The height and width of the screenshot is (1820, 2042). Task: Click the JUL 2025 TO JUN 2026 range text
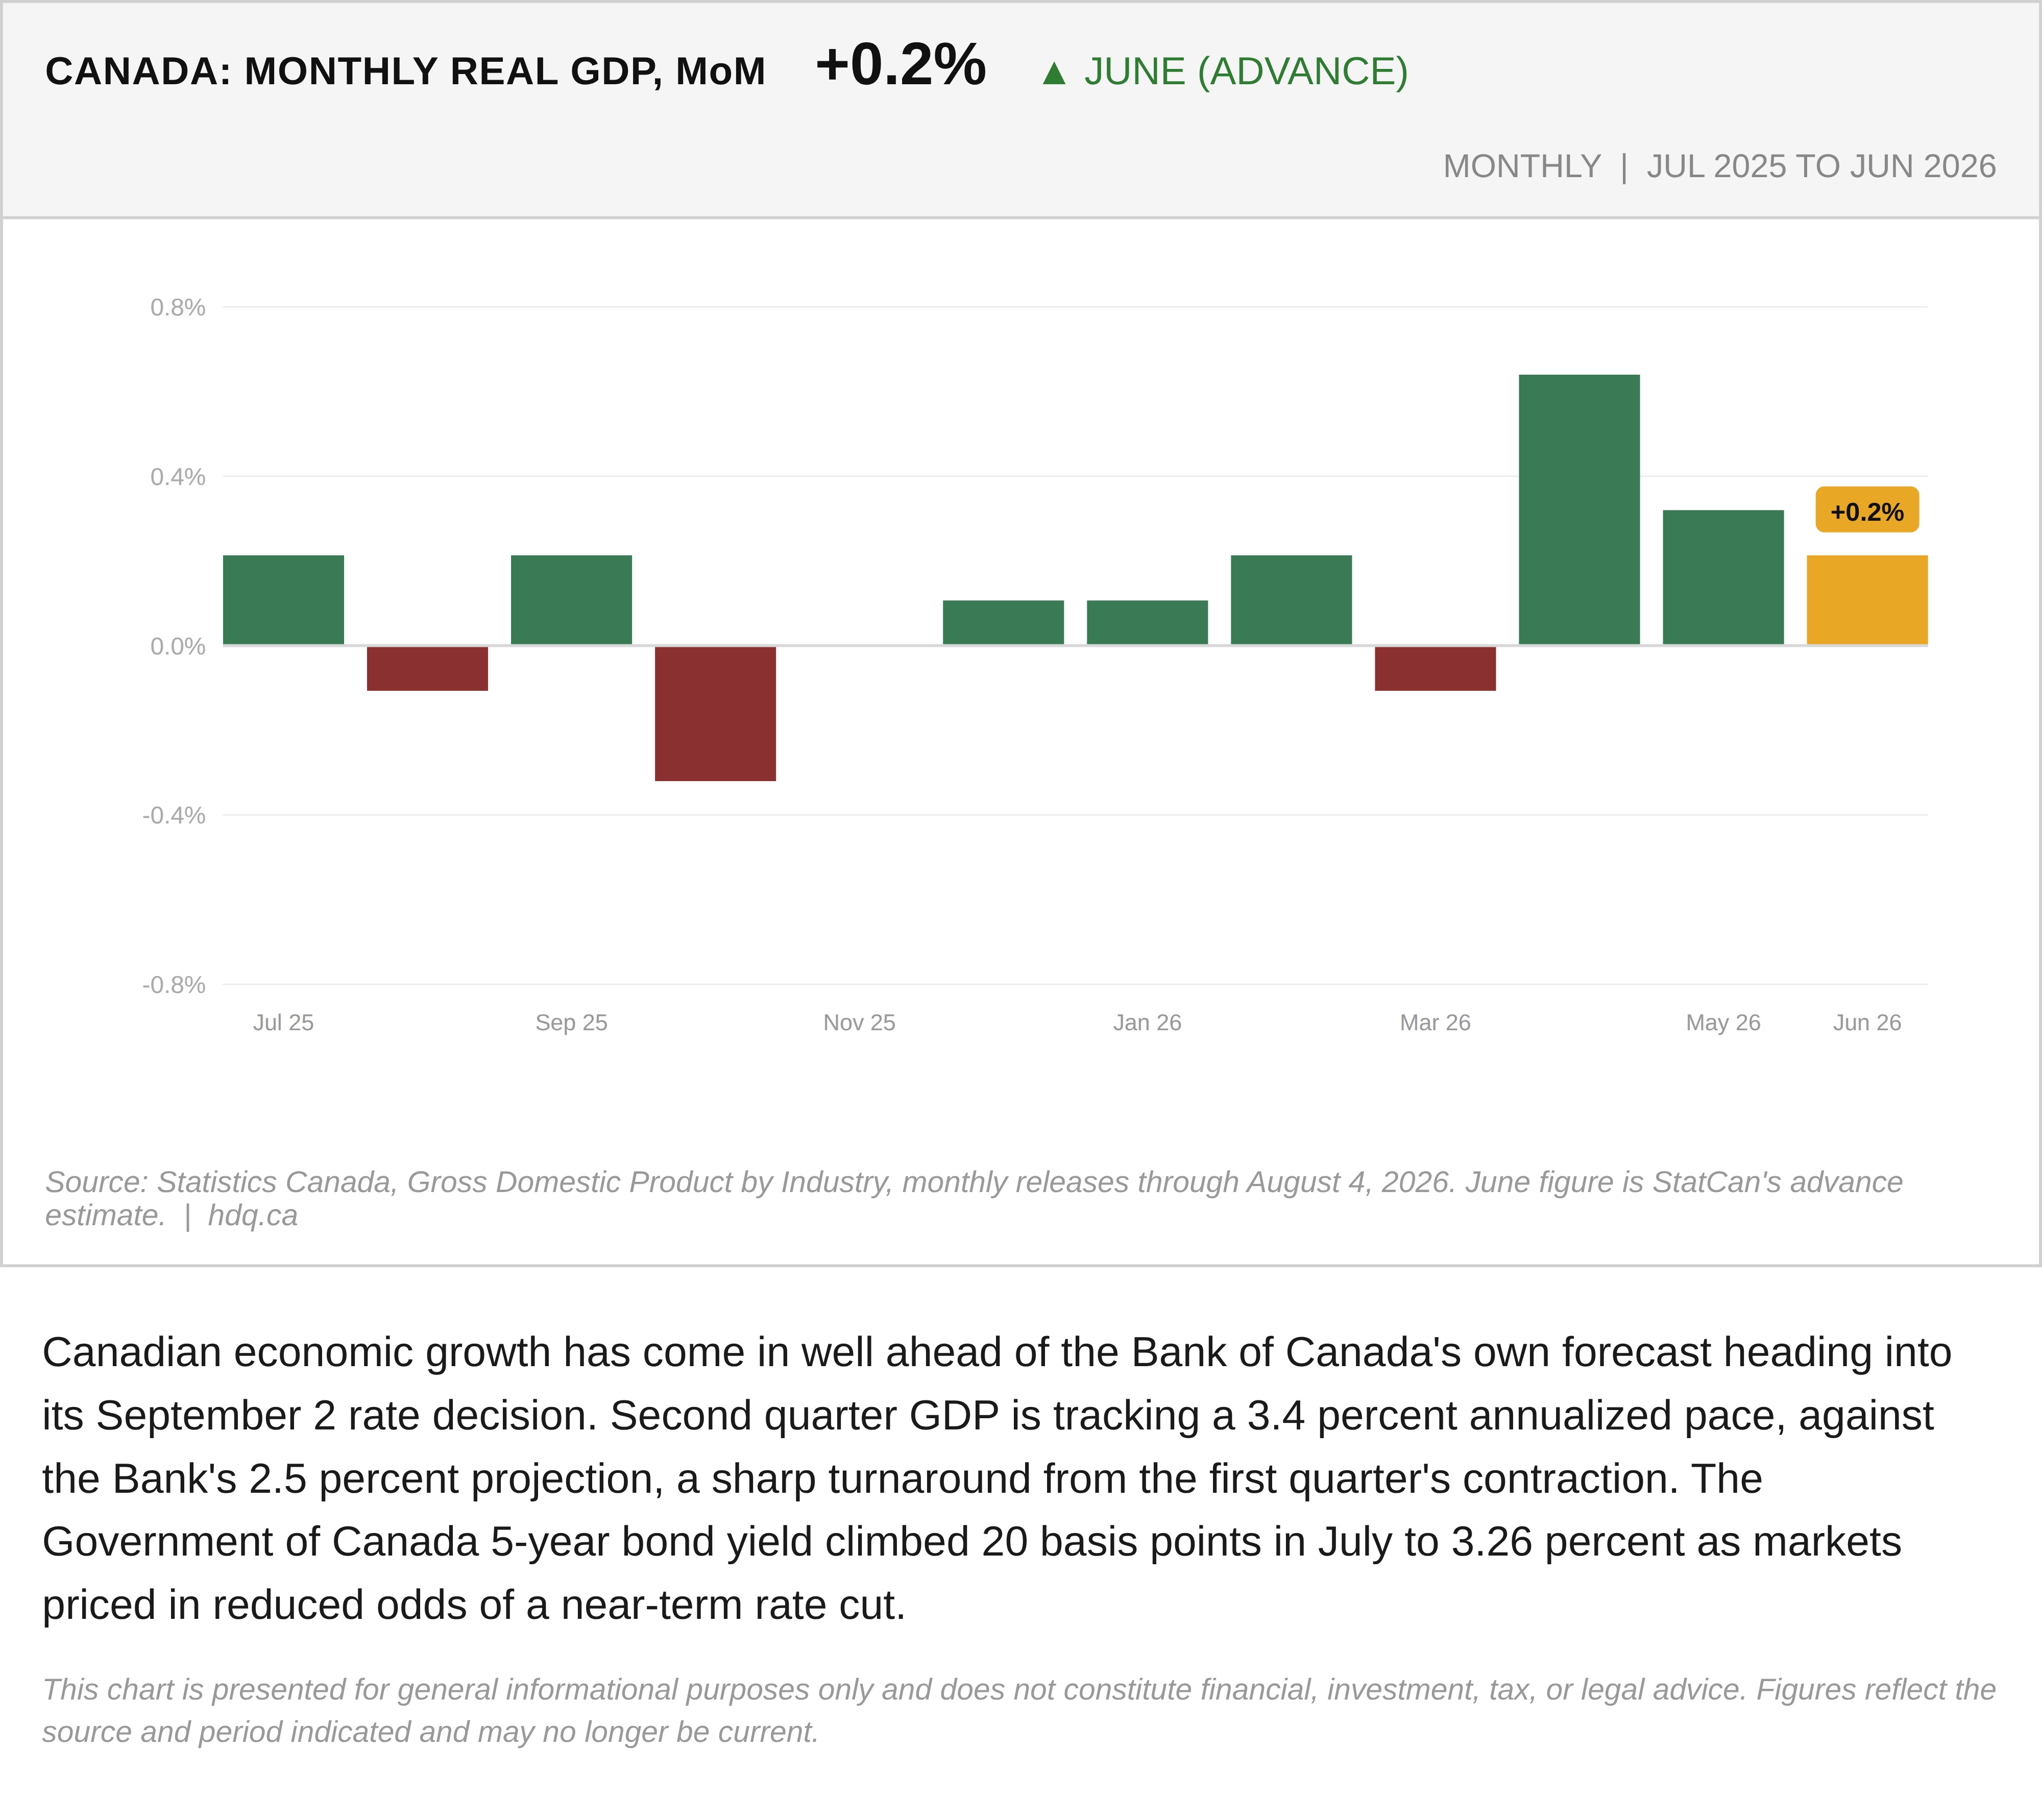coord(1821,166)
